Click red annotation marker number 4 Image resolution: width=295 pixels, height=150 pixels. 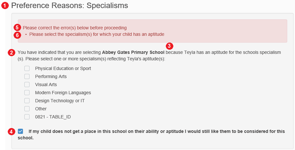(x=11, y=132)
